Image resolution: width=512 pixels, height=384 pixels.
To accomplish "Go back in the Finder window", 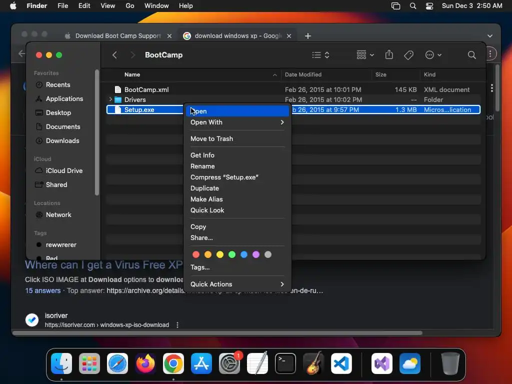I will point(114,55).
